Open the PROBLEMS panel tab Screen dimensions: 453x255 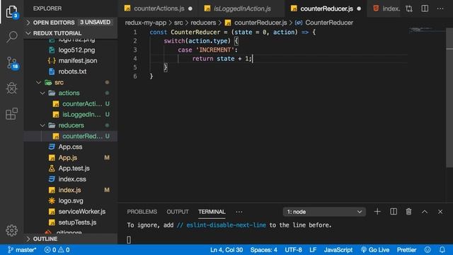142,212
